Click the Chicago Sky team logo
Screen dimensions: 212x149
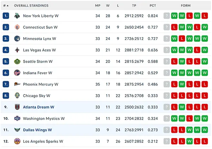pos(17,96)
